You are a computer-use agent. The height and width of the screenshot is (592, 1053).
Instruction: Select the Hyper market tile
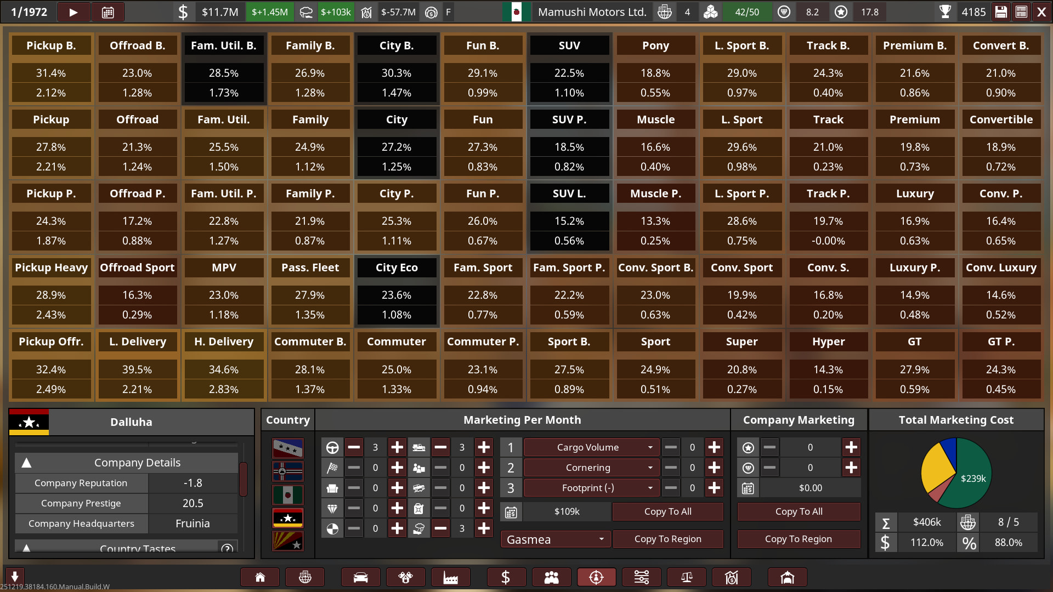click(x=828, y=341)
